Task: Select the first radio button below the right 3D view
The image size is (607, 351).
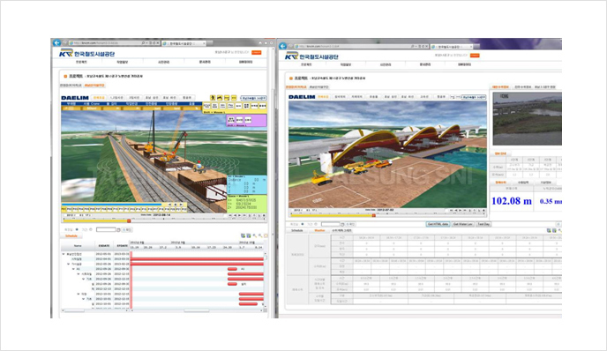Action: click(x=303, y=224)
